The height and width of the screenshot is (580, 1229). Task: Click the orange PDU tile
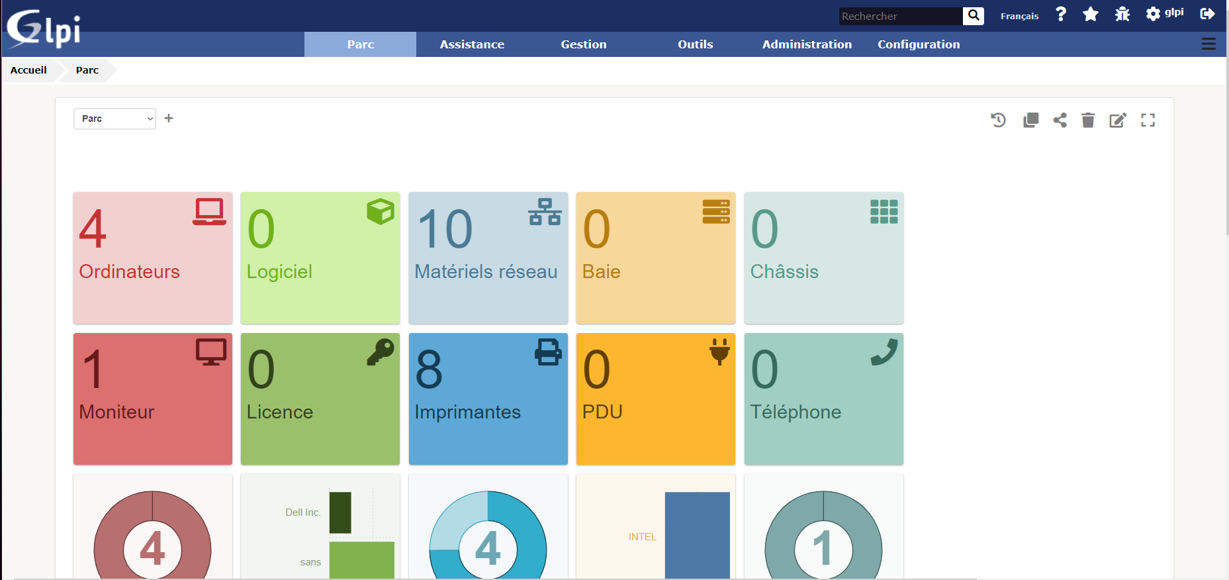655,399
